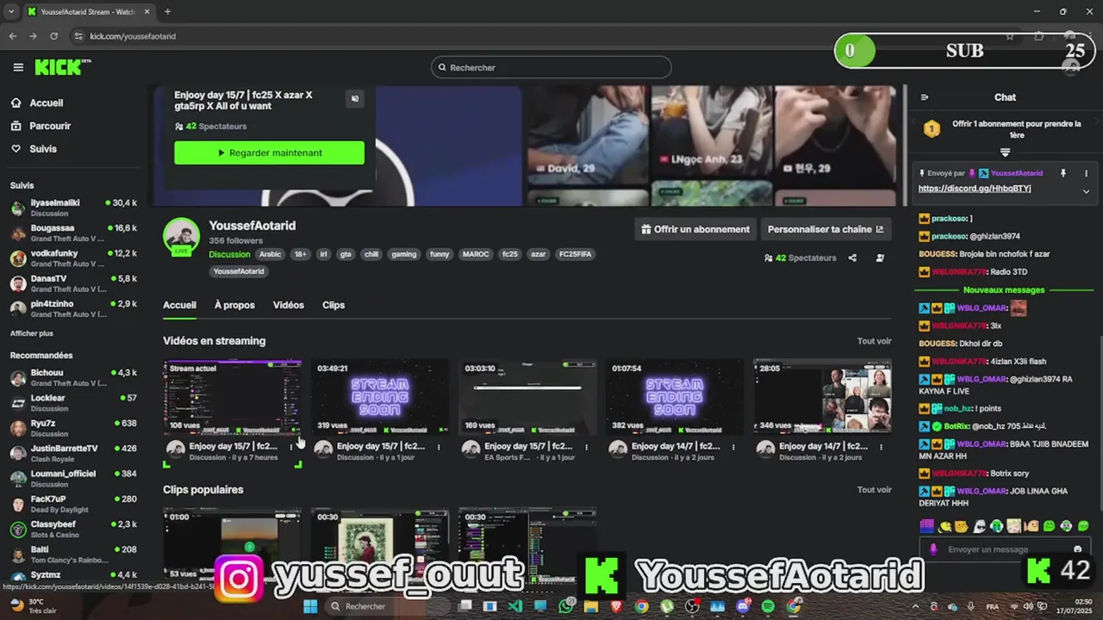This screenshot has height=620, width=1103.
Task: Go back in browser toolbar
Action: pyautogui.click(x=12, y=36)
